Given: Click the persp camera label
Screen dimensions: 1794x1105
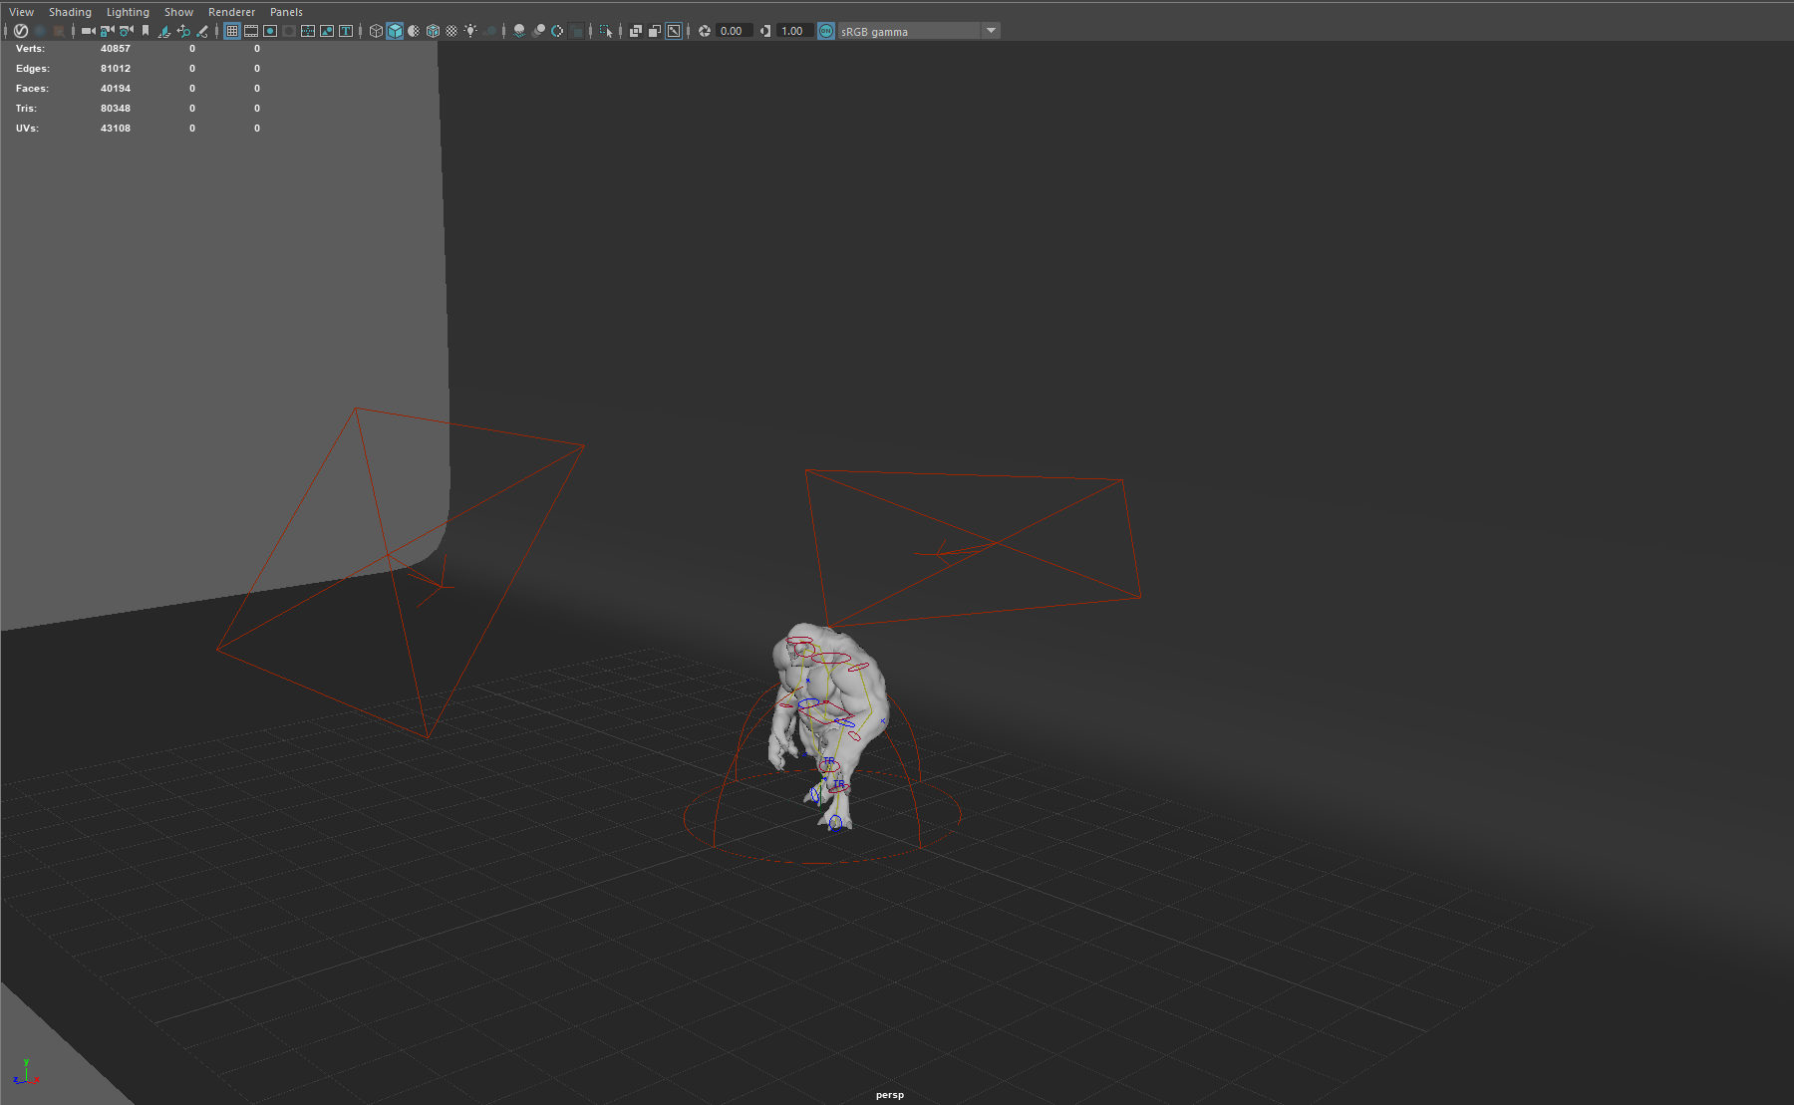Looking at the screenshot, I should [x=890, y=1094].
